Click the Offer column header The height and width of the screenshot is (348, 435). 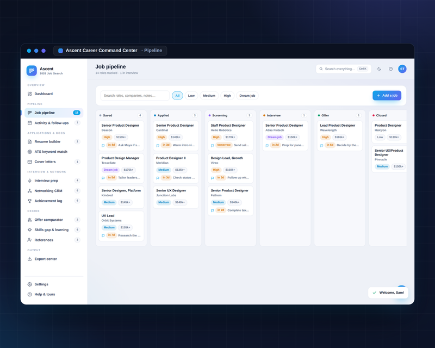coord(339,115)
